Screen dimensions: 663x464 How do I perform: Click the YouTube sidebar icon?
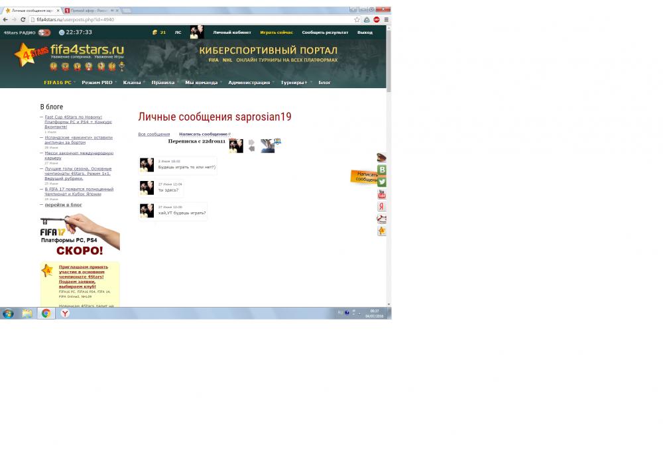tap(382, 194)
